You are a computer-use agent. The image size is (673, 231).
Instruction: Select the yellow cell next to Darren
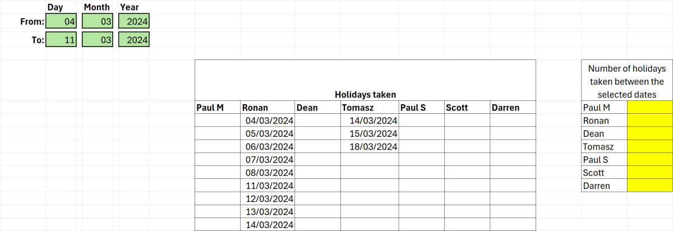(649, 186)
